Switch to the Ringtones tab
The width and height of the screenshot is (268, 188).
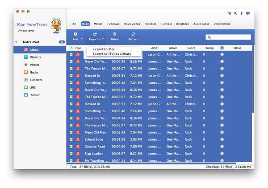pyautogui.click(x=182, y=24)
